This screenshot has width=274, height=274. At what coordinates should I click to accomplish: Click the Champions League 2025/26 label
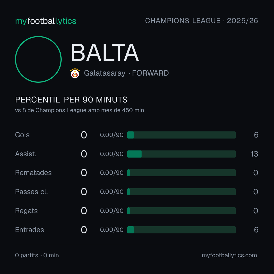[201, 21]
